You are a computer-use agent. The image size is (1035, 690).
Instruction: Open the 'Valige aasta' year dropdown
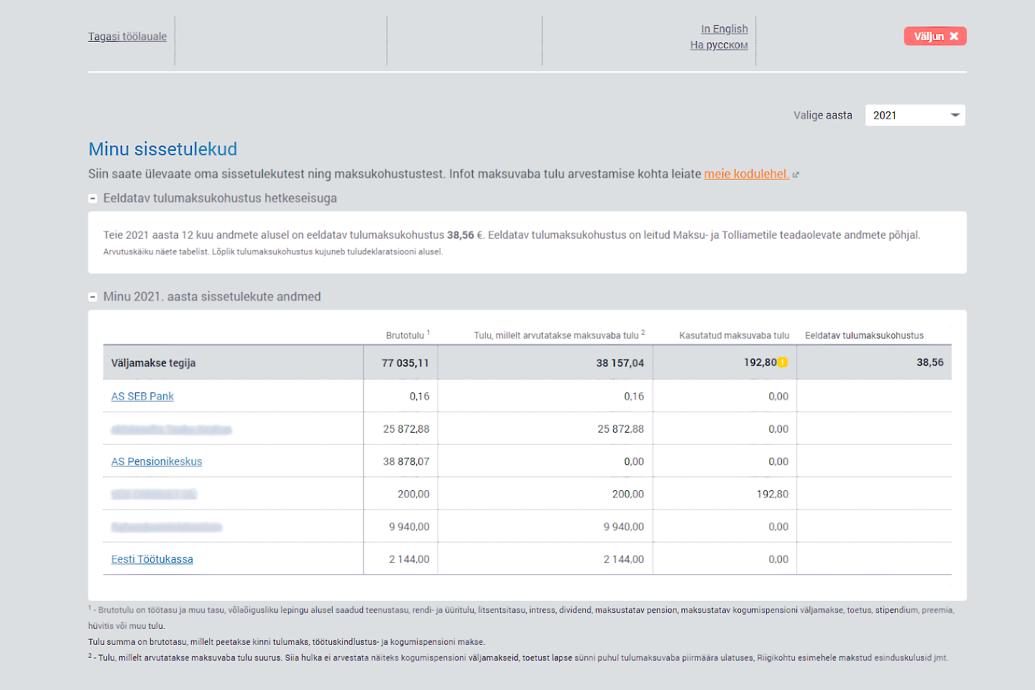(x=915, y=115)
